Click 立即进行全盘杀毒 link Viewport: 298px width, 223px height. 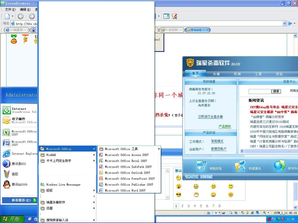pos(210,117)
